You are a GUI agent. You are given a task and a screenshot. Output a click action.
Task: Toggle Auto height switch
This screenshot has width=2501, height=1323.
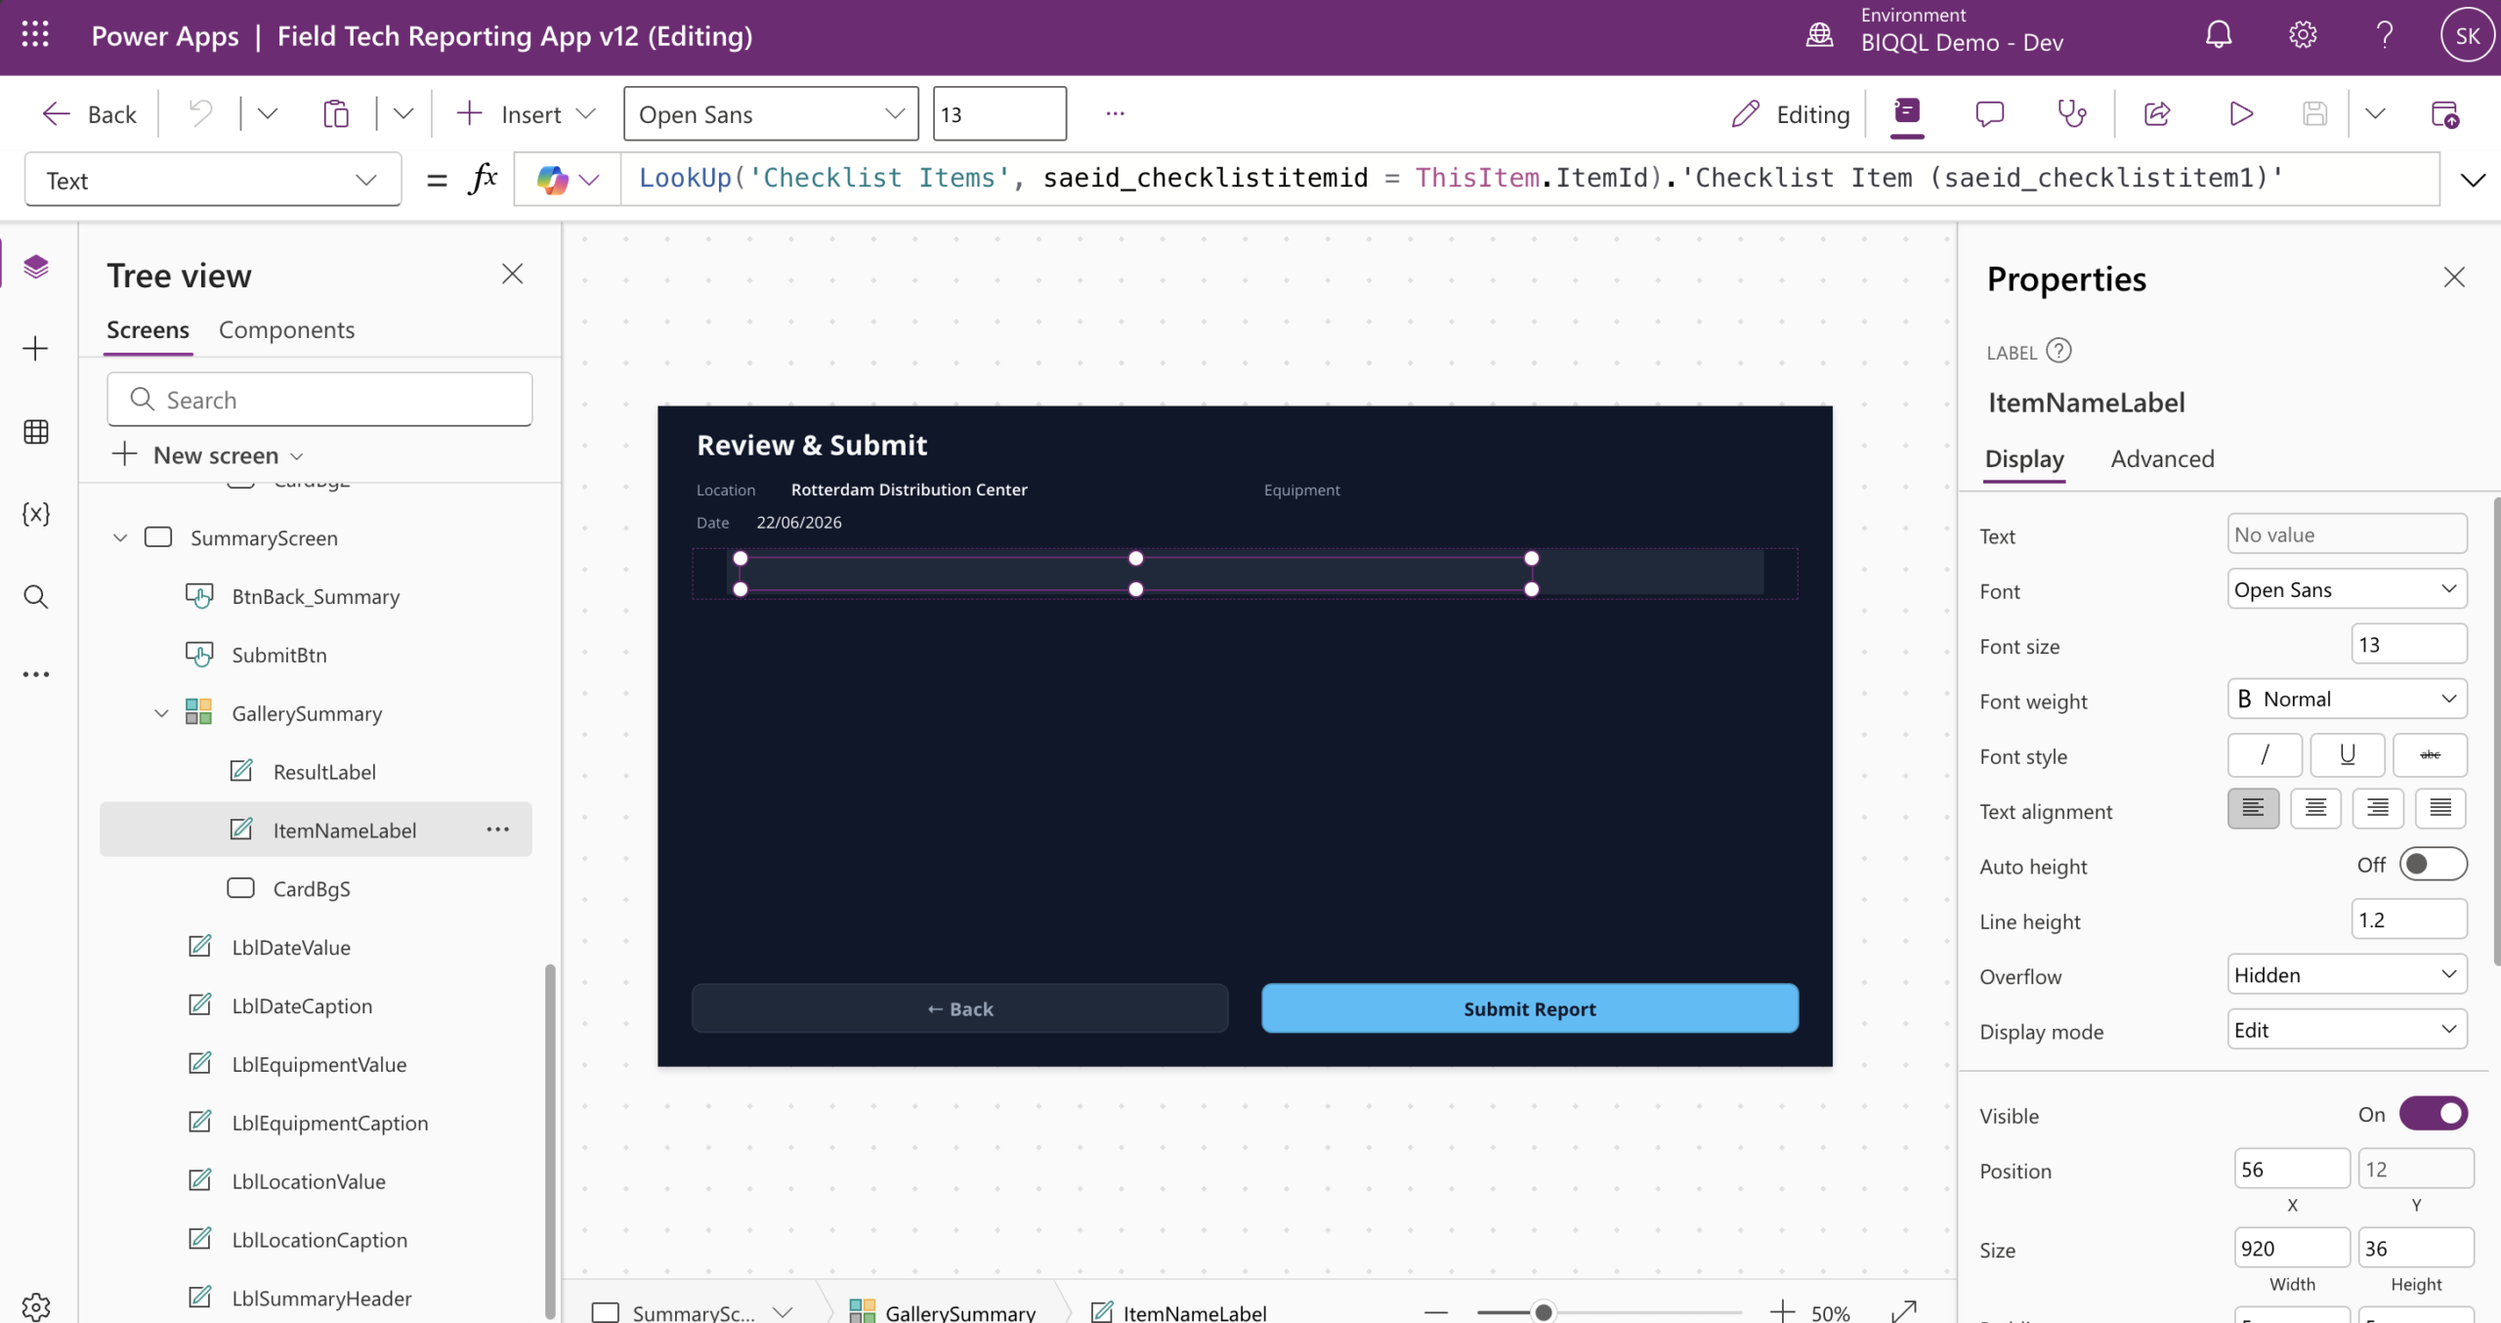(x=2433, y=864)
